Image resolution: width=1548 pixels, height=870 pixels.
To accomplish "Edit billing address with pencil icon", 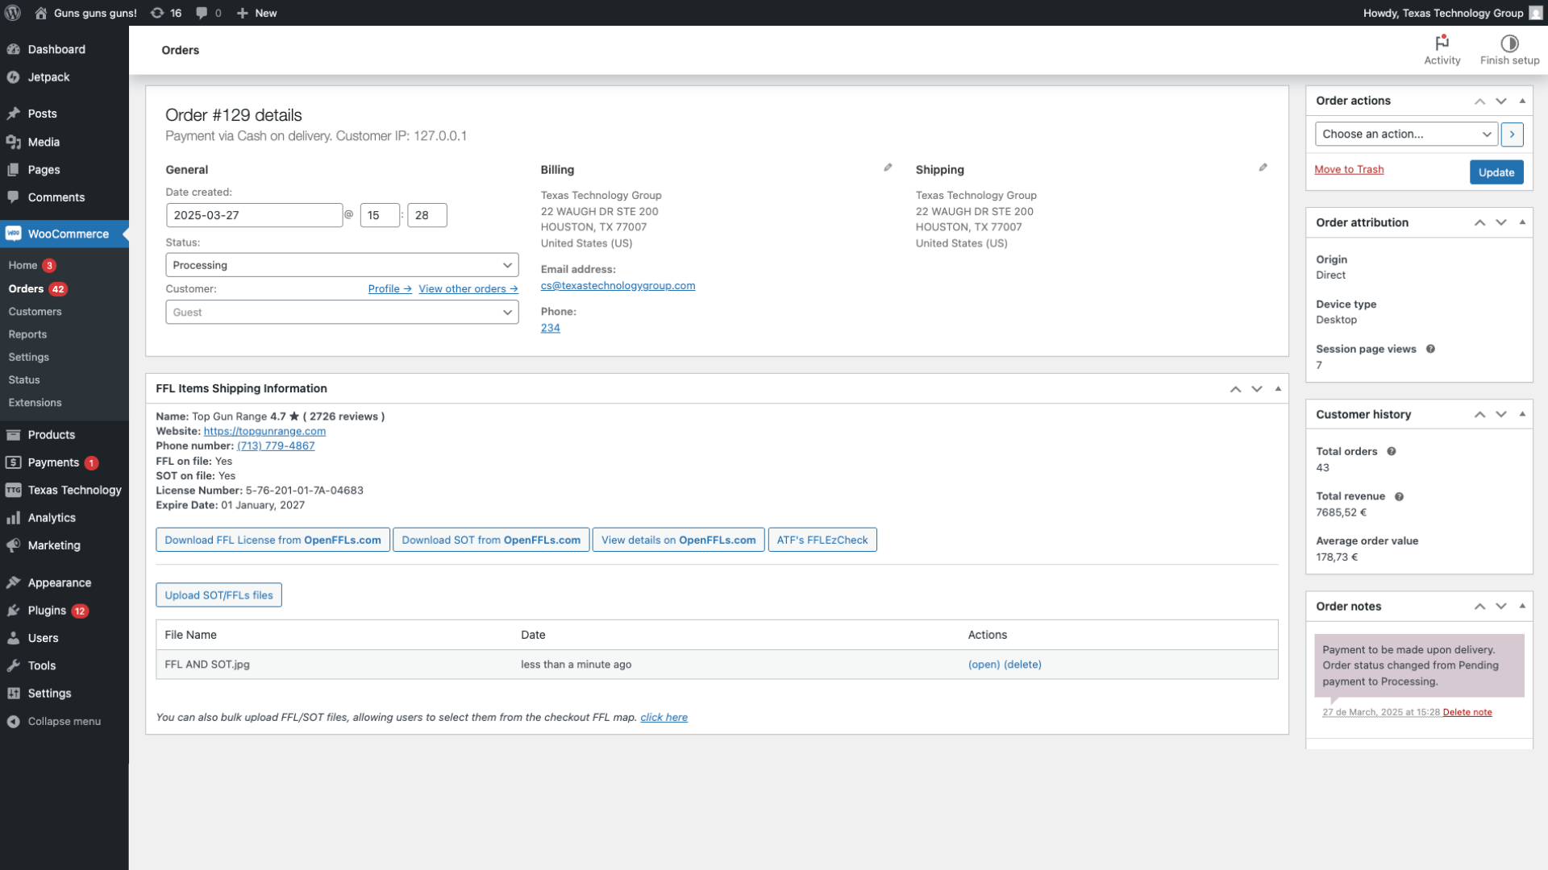I will coord(888,168).
